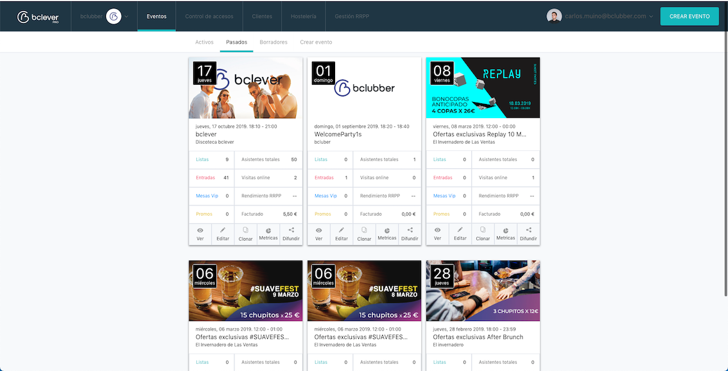Click the Ver eye icon on the Discoteca bclever card
The height and width of the screenshot is (371, 728).
(x=200, y=234)
